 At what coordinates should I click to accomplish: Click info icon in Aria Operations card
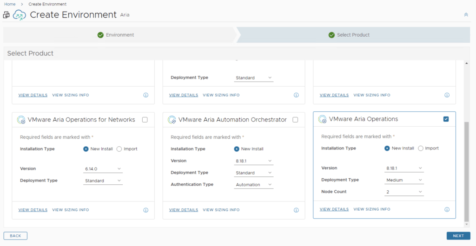tap(447, 209)
